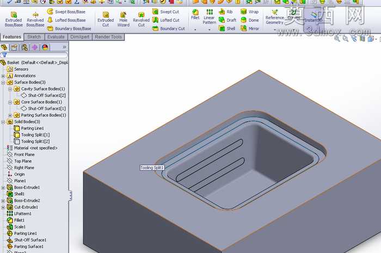Screen dimensions: 381x253
Task: Open PropertyManager tab icon
Action: click(x=14, y=47)
